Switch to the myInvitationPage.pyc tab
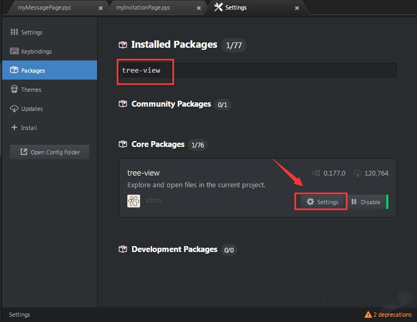Screen dimensions: 417x322 152,8
